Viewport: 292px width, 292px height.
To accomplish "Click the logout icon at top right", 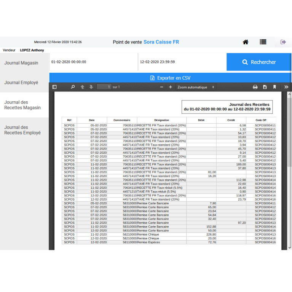I will (x=283, y=42).
